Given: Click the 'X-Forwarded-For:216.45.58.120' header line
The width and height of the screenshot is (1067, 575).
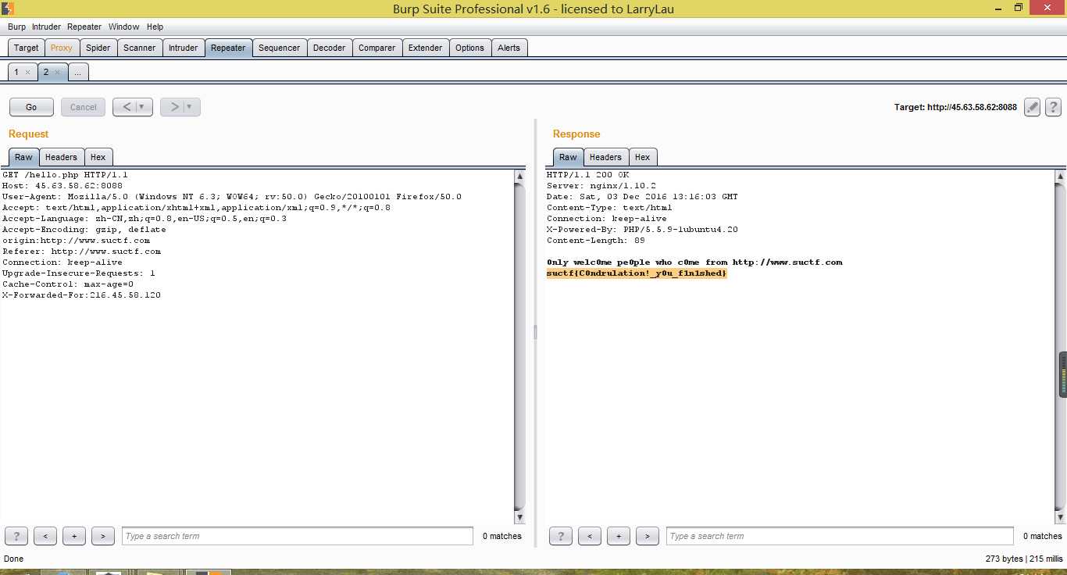Looking at the screenshot, I should pyautogui.click(x=81, y=295).
